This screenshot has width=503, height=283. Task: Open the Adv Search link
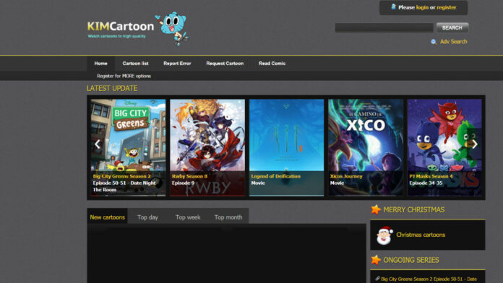[453, 42]
